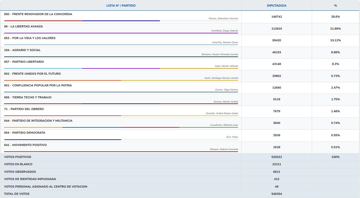The image size is (360, 198).
Task: Click the LISTA N° / PARTIDO column header
Action: click(x=121, y=6)
